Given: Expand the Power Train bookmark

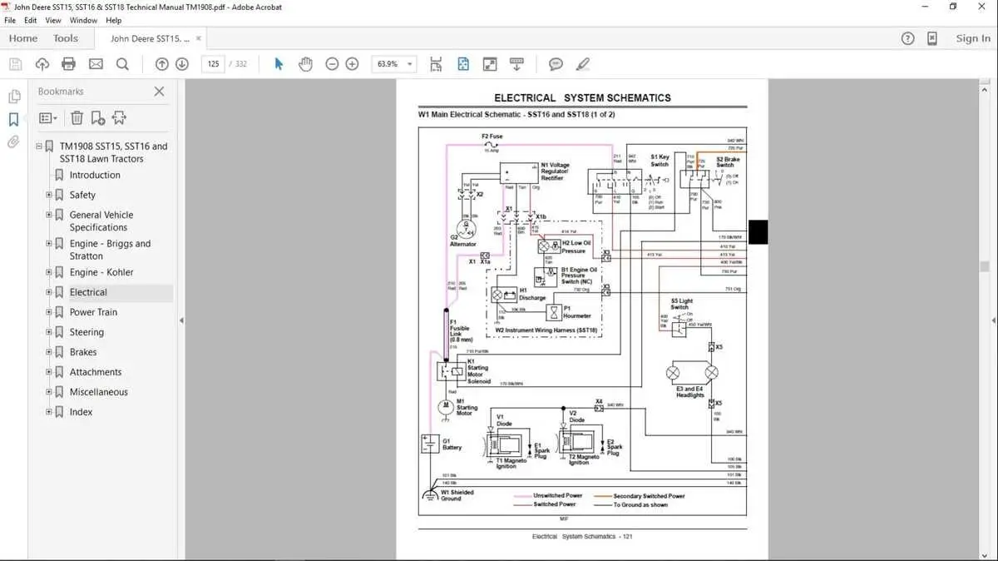Looking at the screenshot, I should point(49,312).
